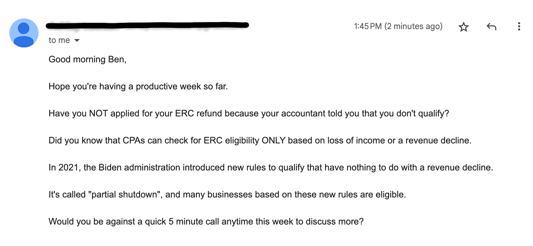Click the "Good morning Ben," greeting line

[x=88, y=60]
